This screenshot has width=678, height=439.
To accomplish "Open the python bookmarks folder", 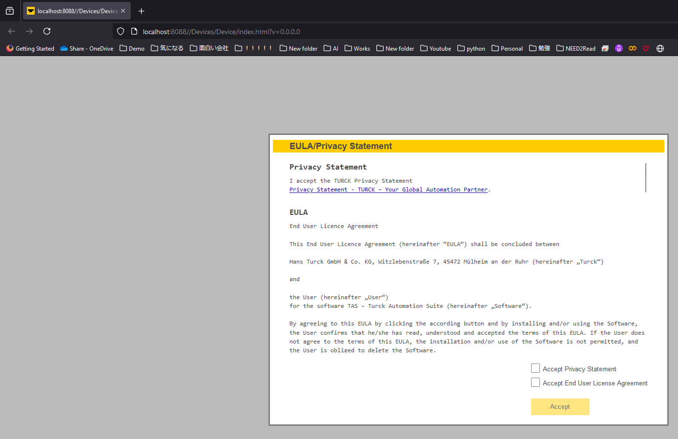I will tap(472, 48).
